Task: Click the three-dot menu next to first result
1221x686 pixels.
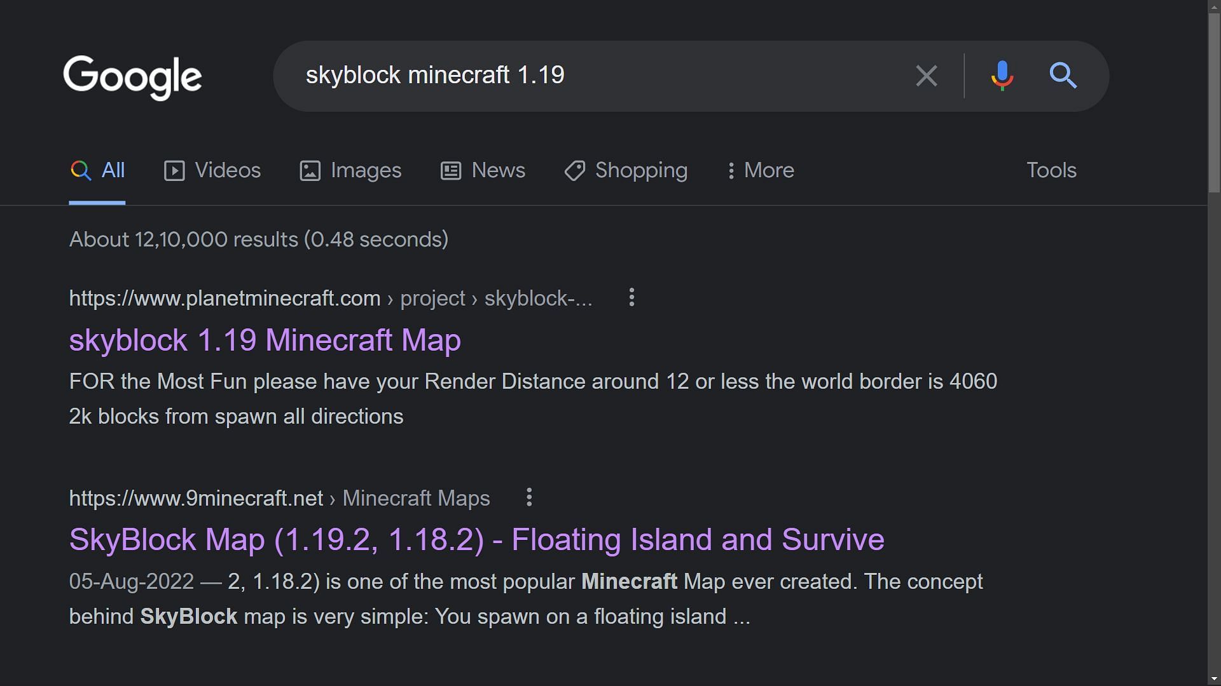Action: pyautogui.click(x=631, y=298)
